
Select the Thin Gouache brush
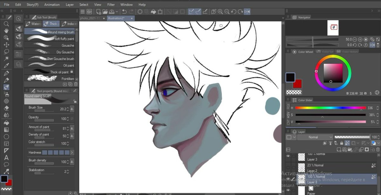coord(50,59)
